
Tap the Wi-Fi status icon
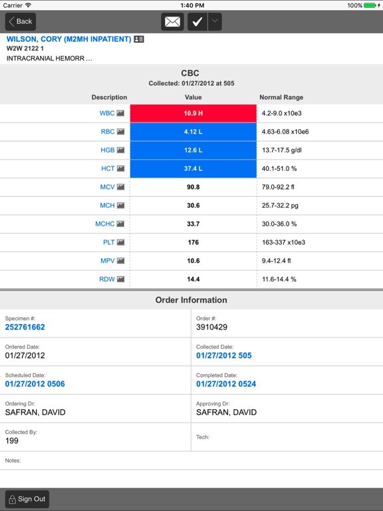tap(29, 5)
